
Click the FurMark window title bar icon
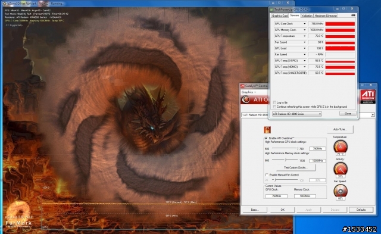(5, 4)
